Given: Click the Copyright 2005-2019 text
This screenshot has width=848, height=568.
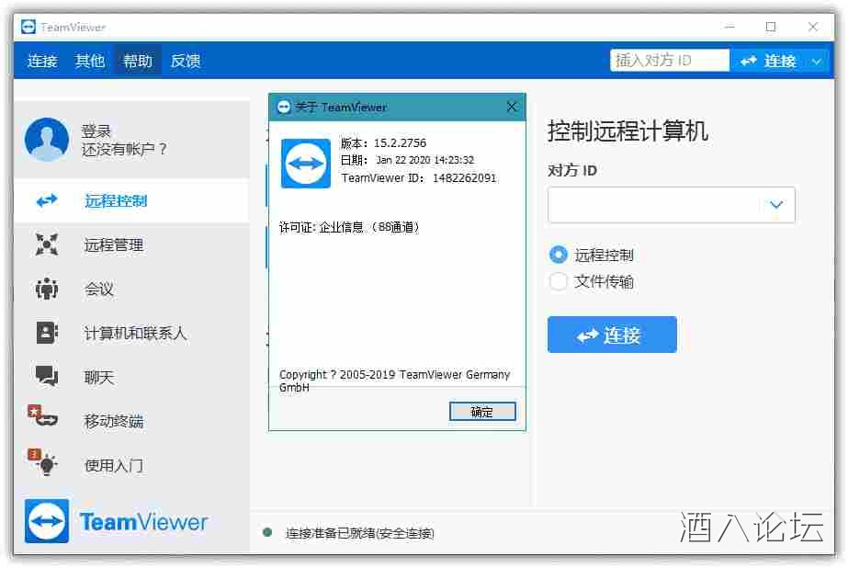Looking at the screenshot, I should coord(395,381).
